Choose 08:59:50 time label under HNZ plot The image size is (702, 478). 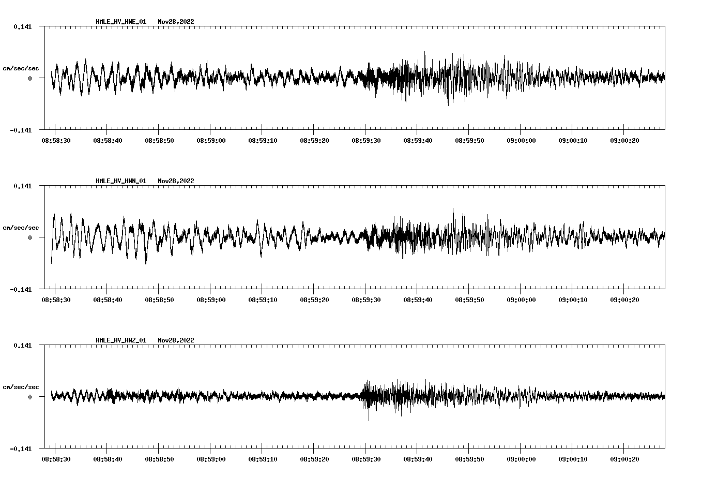(469, 459)
